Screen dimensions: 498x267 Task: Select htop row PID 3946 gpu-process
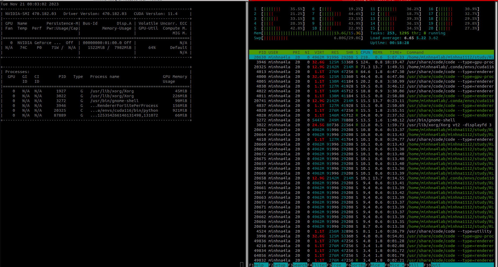372,62
